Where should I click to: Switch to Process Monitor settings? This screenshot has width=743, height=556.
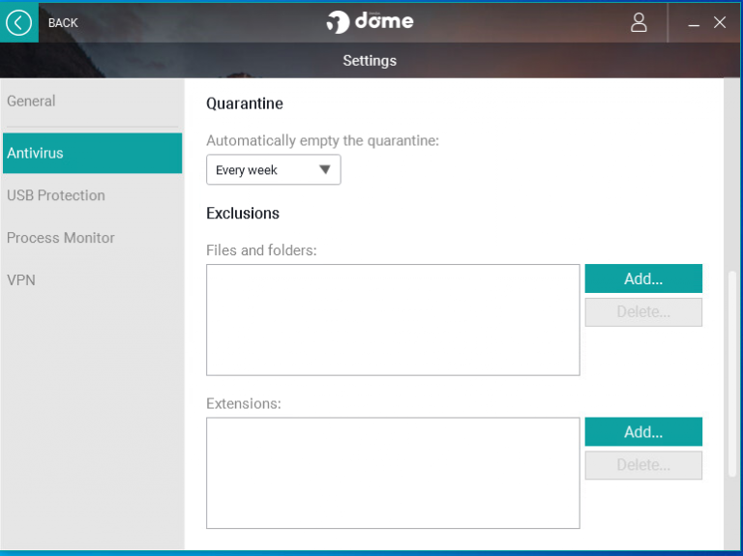point(61,238)
